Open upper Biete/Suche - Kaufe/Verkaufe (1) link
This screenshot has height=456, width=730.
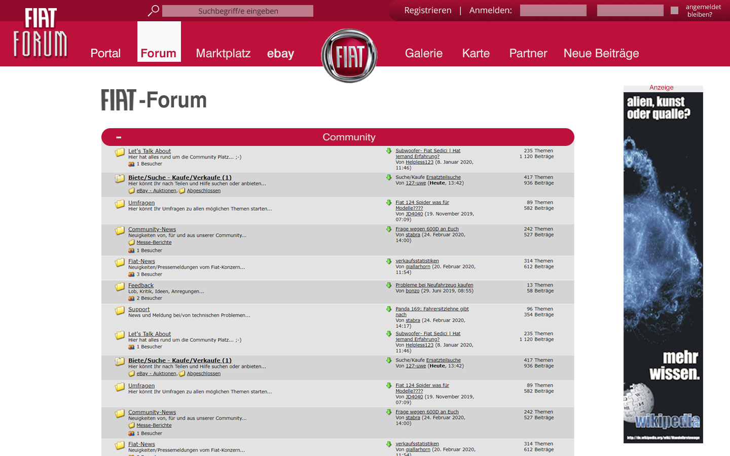180,177
